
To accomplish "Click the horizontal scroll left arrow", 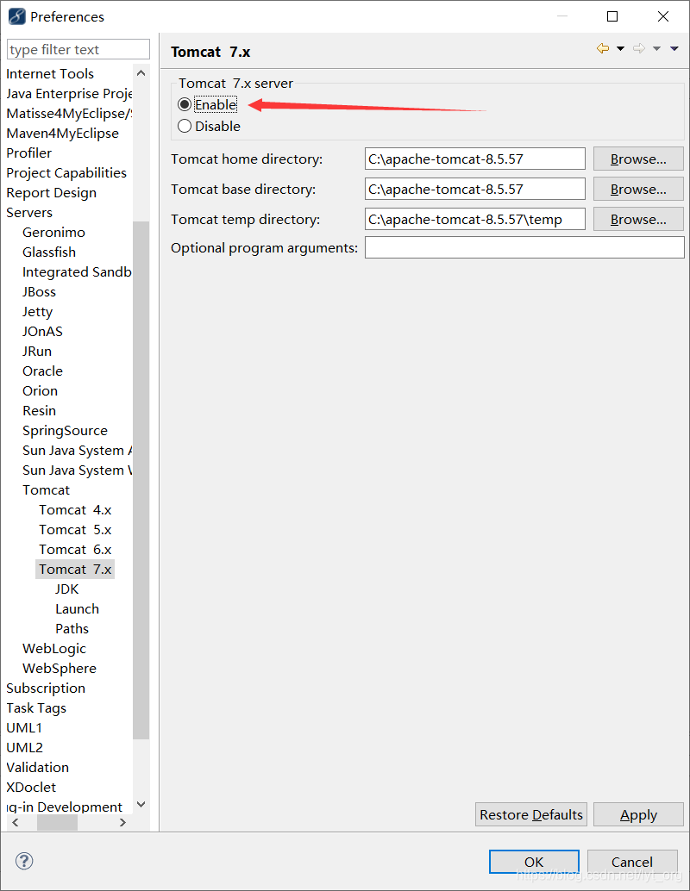I will (16, 822).
